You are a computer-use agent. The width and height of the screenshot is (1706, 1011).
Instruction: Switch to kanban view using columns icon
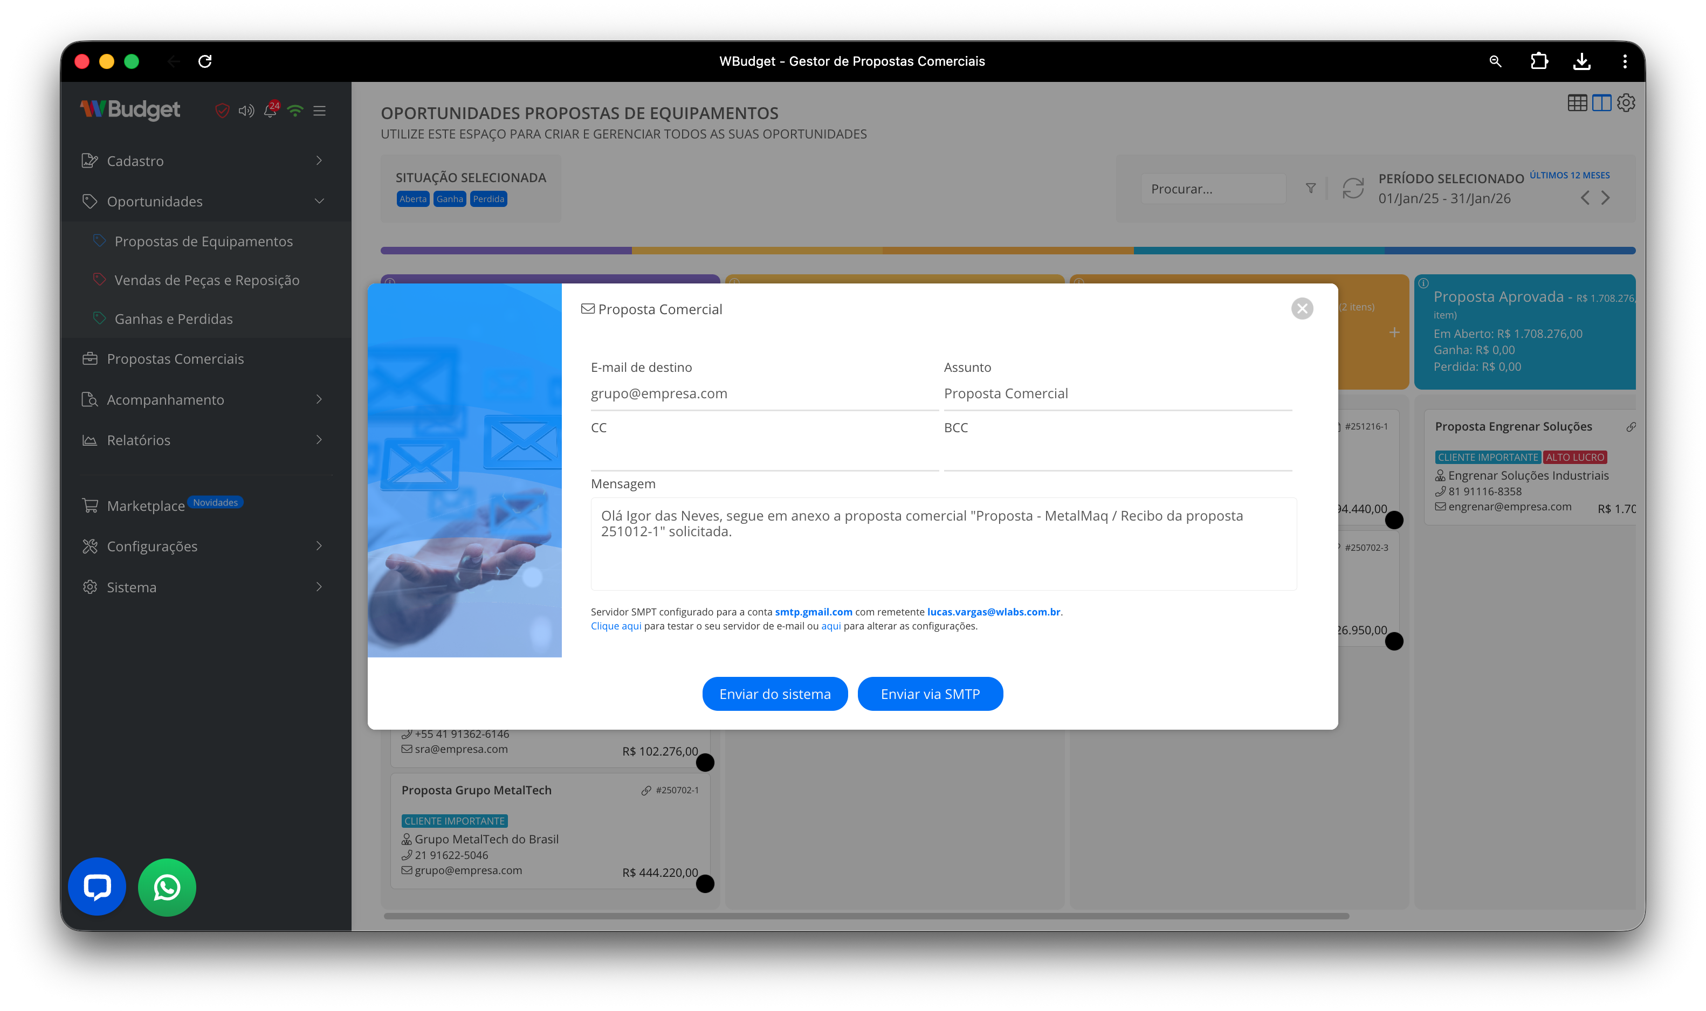pos(1602,103)
